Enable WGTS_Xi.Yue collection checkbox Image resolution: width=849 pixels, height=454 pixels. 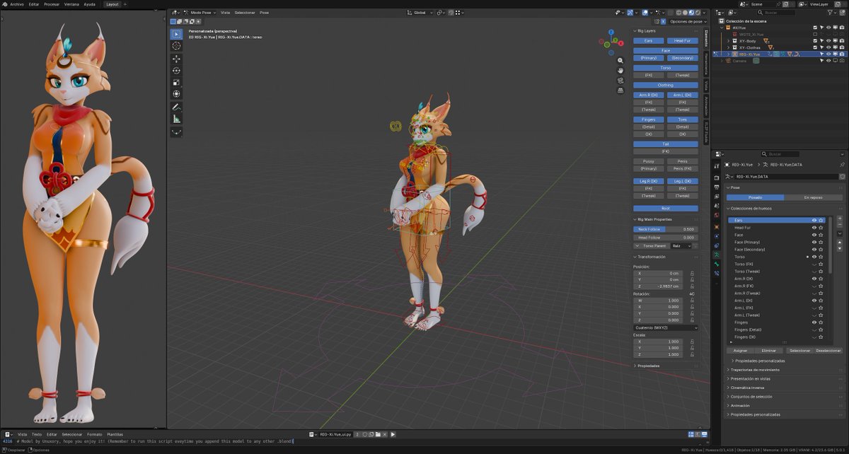click(x=815, y=34)
